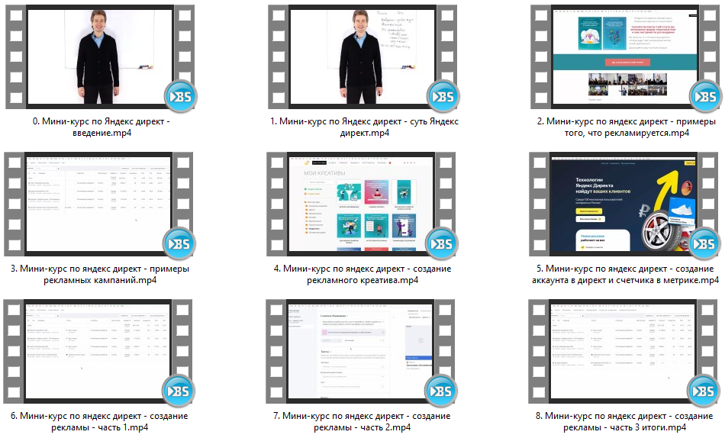This screenshot has width=725, height=438.
Task: Click the BS player badge on file 3 примеры рекламных кампаний
Action: pyautogui.click(x=179, y=243)
